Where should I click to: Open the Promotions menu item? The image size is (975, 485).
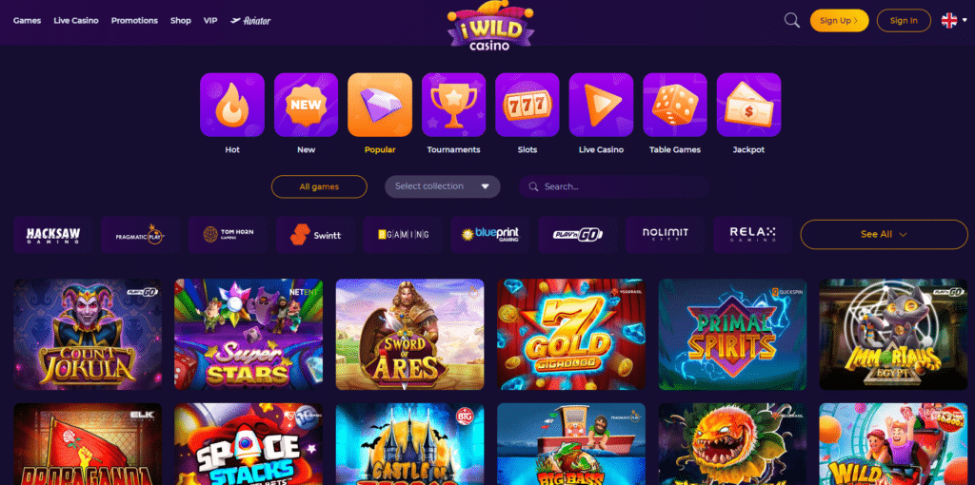click(134, 21)
